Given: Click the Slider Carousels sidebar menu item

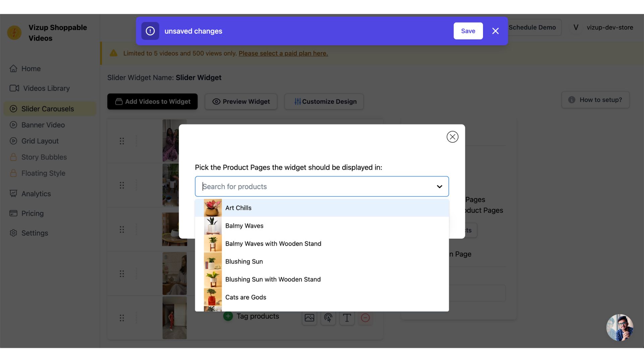Looking at the screenshot, I should [x=47, y=109].
